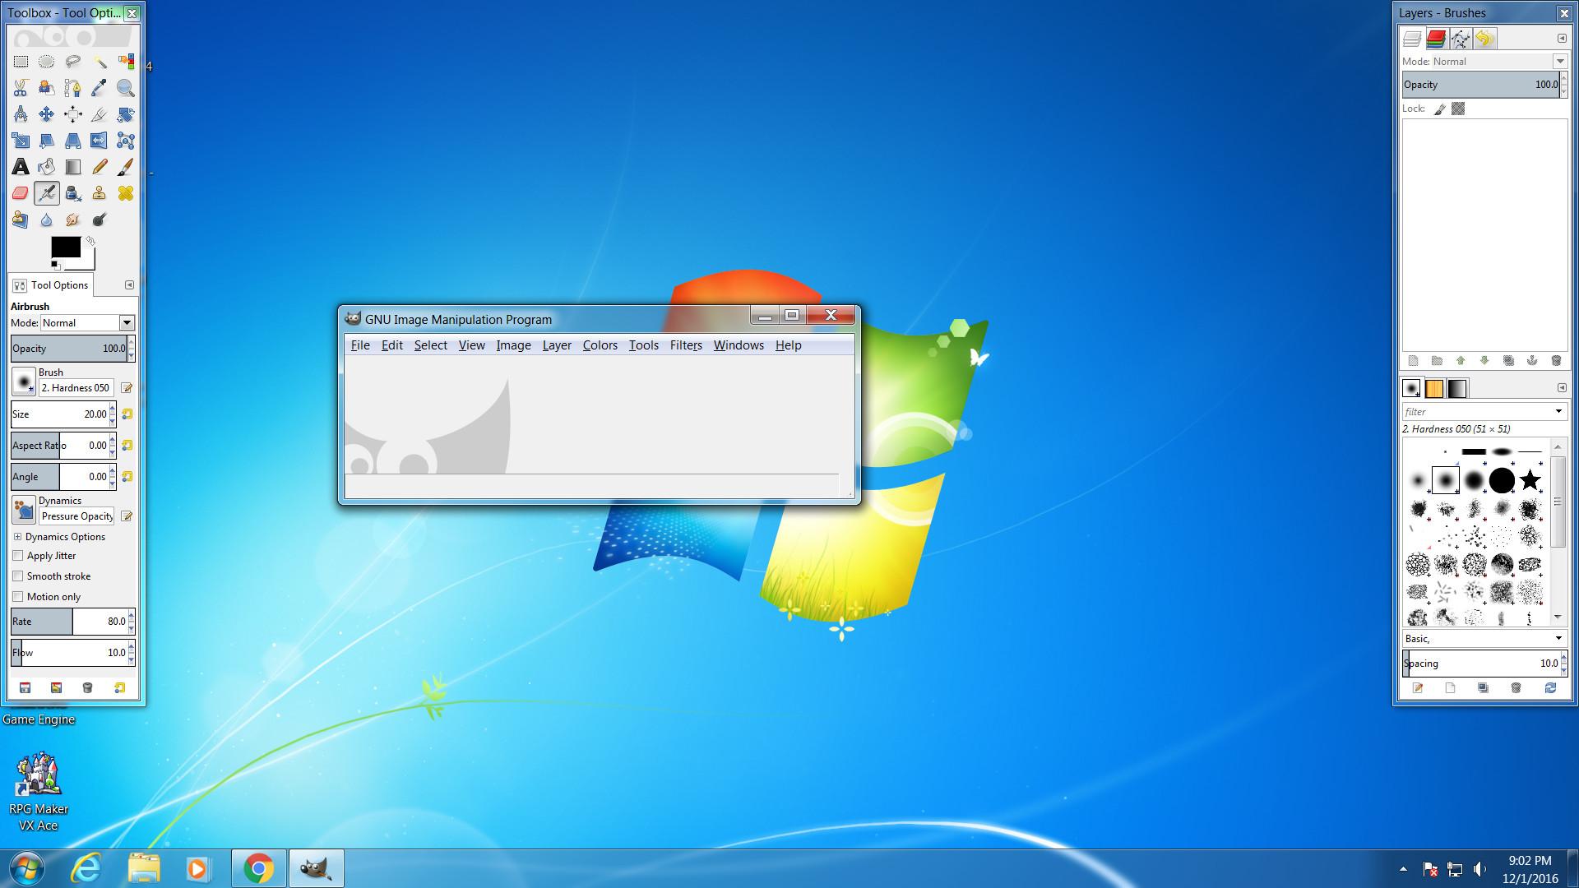
Task: Select the Eraser tool
Action: click(x=21, y=193)
